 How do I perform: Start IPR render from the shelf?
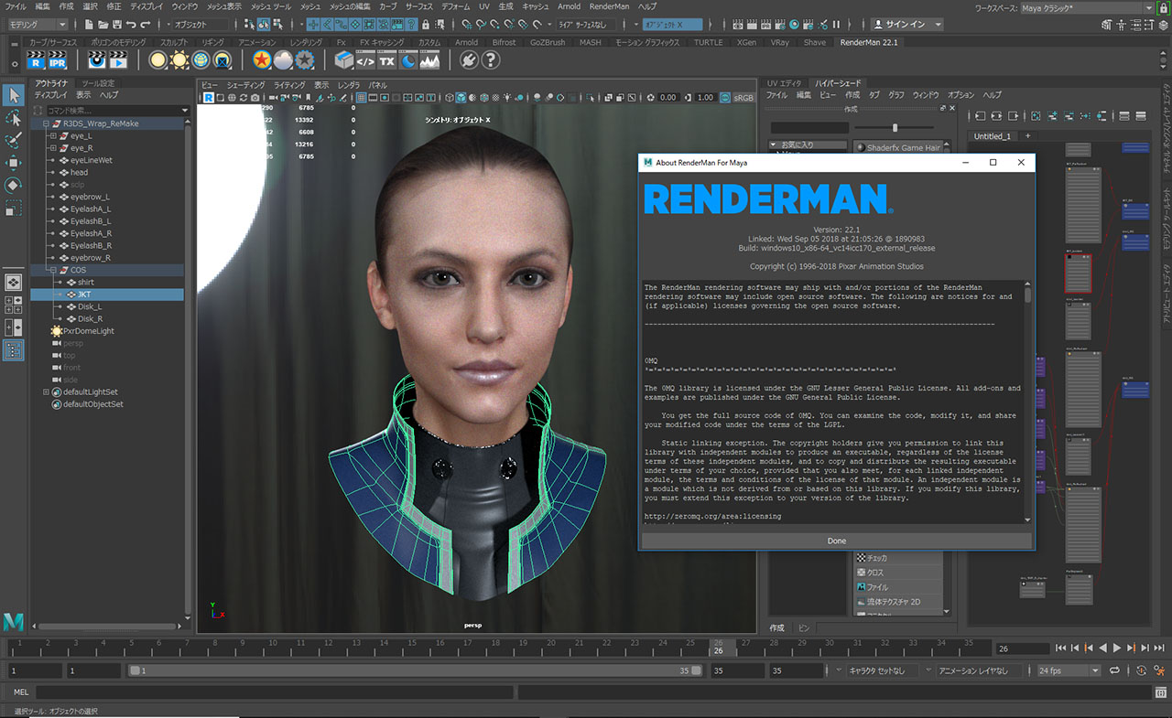57,60
